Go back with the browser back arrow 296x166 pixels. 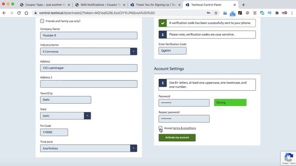(4, 13)
